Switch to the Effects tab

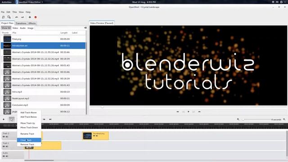tap(32, 23)
